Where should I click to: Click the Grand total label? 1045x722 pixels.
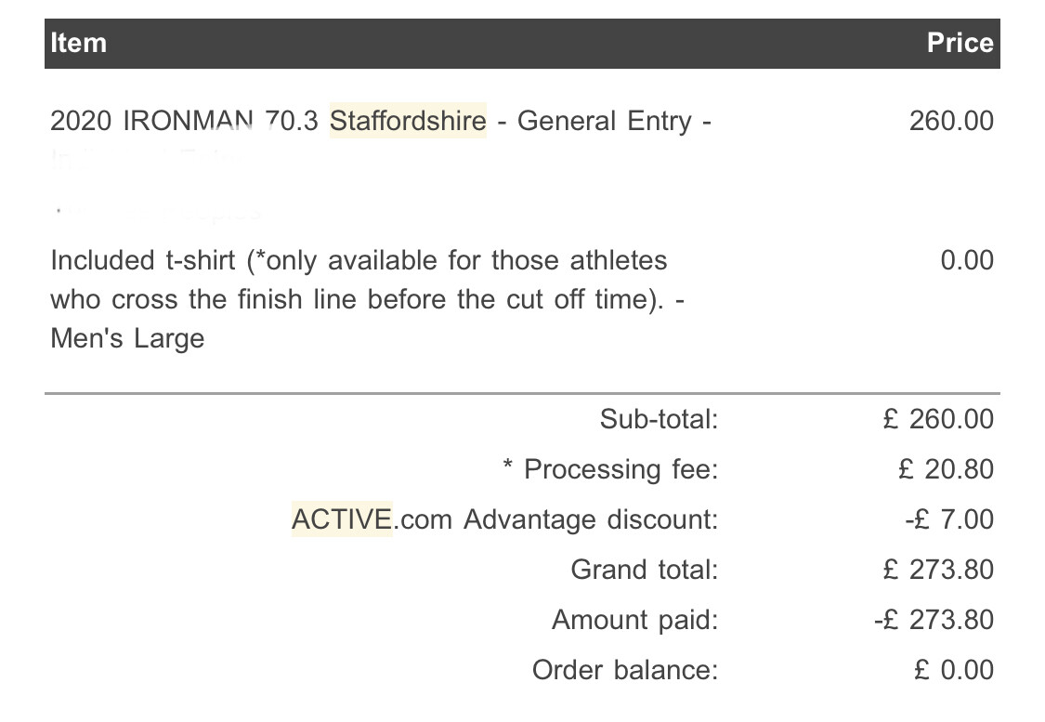pos(645,570)
